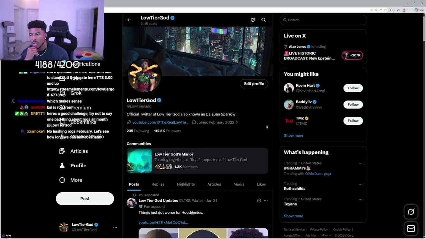The height and width of the screenshot is (239, 426).
Task: Open options for the #GRAMMYs trend
Action: click(360, 164)
